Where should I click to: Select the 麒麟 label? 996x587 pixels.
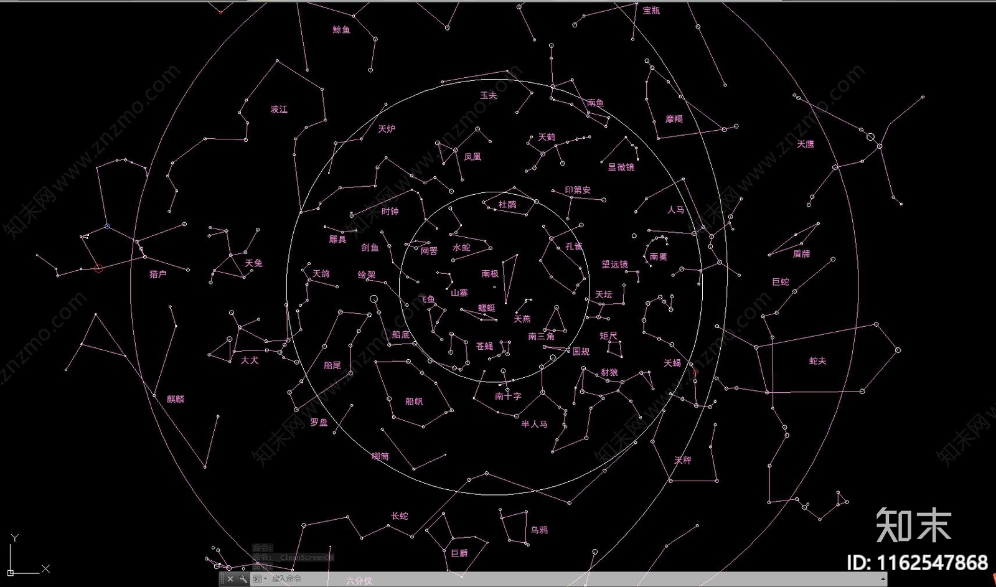click(x=176, y=399)
